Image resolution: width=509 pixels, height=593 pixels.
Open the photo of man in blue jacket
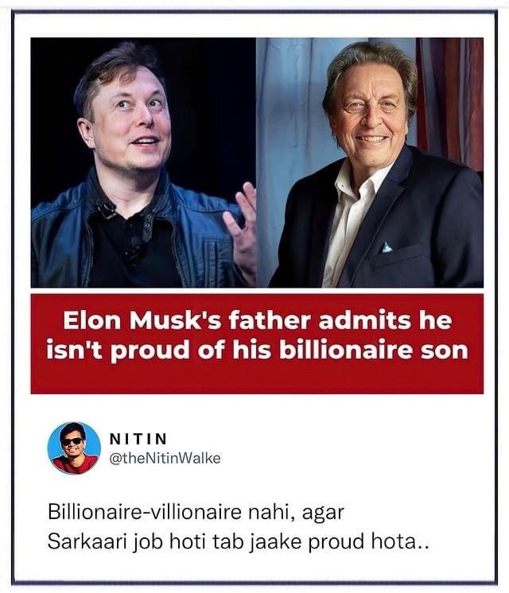point(143,162)
